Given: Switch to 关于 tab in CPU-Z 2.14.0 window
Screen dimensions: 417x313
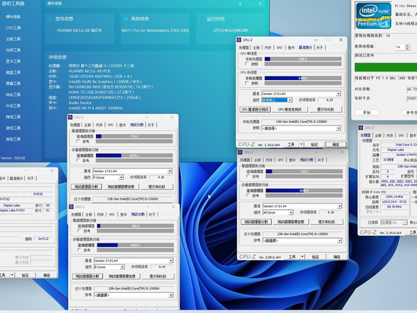Looking at the screenshot, I should point(320,47).
